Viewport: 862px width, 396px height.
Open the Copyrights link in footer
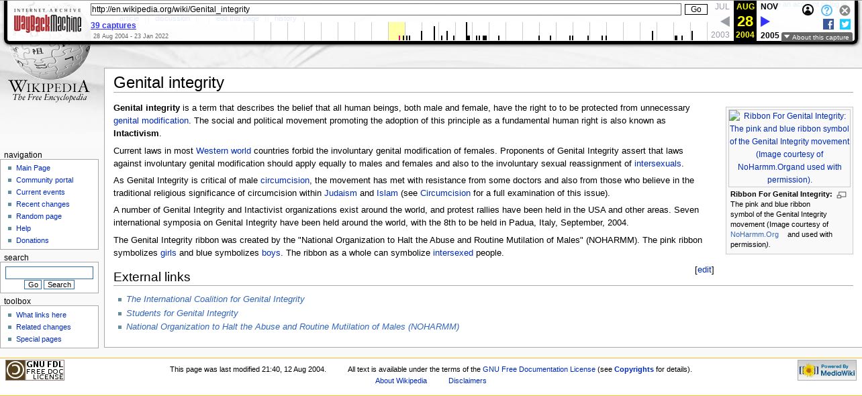pos(634,369)
